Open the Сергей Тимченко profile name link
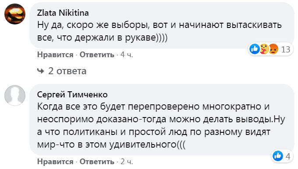This screenshot has height=169, width=298. pyautogui.click(x=72, y=94)
